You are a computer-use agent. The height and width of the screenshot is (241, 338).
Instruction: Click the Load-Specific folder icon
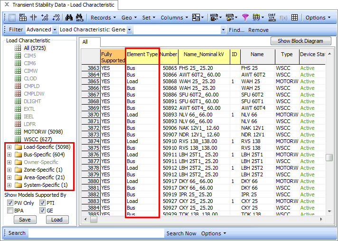pos(19,147)
